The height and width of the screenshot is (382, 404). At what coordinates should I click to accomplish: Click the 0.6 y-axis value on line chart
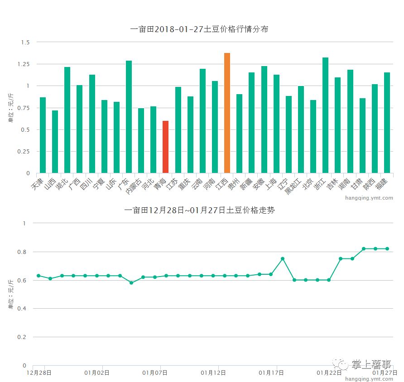coord(22,280)
